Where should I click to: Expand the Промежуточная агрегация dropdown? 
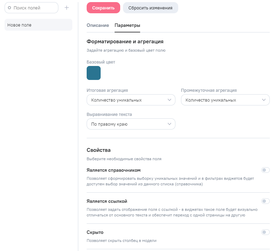click(x=225, y=100)
